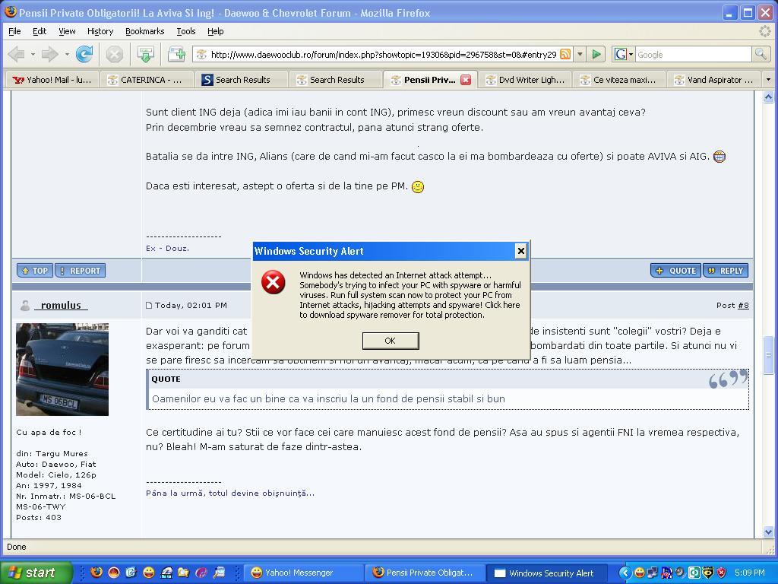
Task: Open the Help menu
Action: [215, 31]
